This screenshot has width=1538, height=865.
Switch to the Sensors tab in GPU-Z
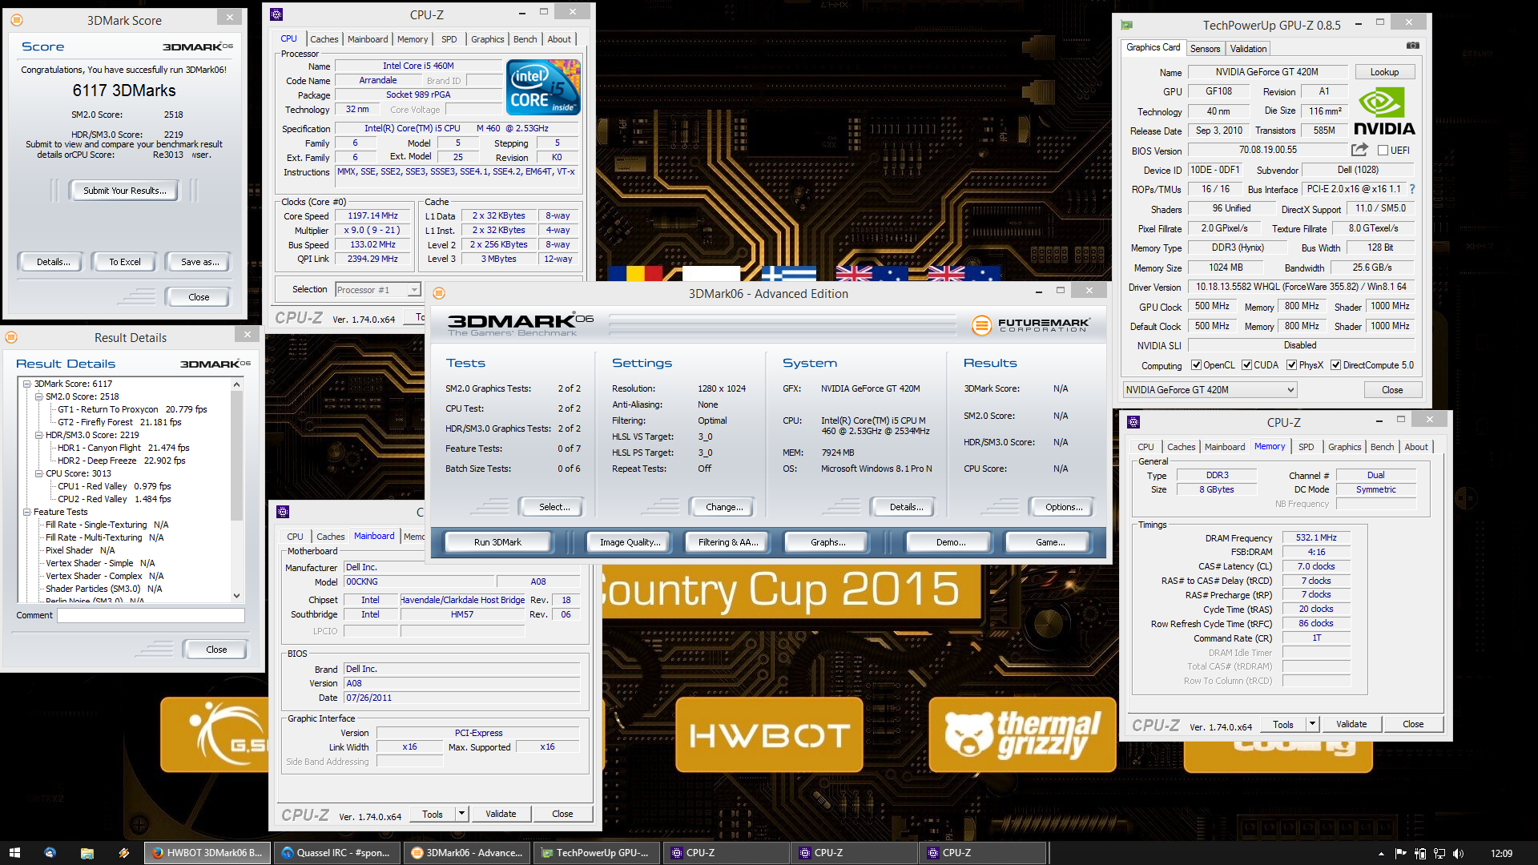tap(1205, 49)
